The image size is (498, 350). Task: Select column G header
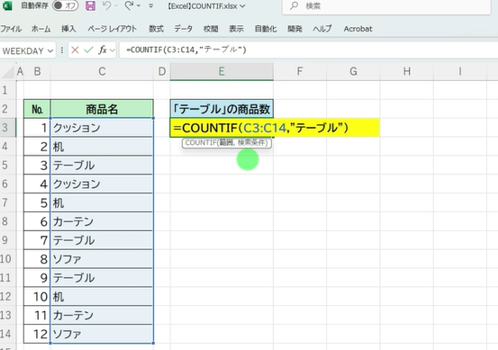(x=353, y=71)
